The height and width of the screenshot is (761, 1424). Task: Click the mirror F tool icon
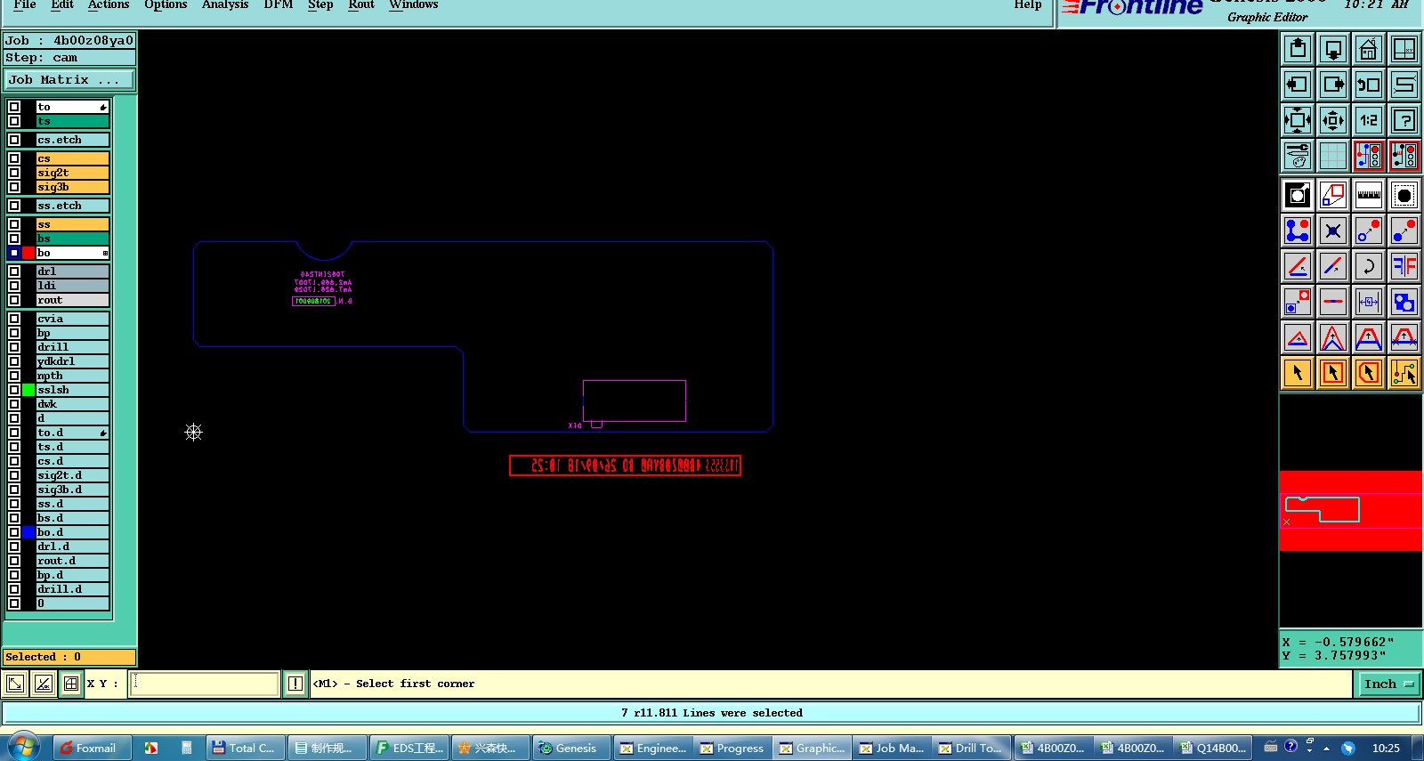click(x=1404, y=266)
